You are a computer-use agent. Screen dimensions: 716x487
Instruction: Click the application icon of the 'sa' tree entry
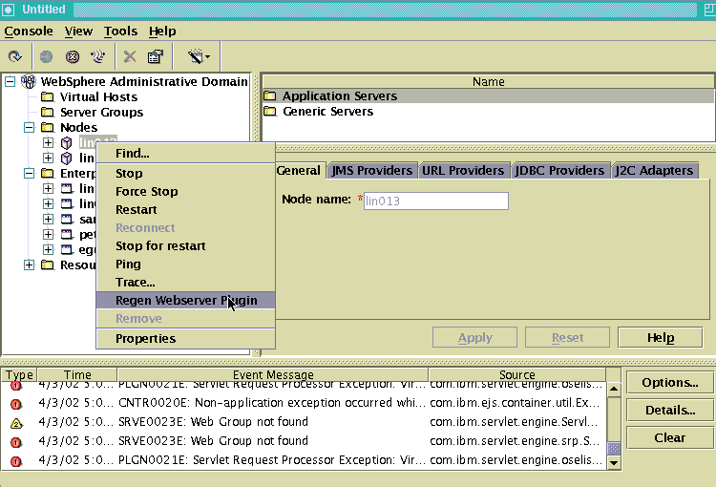[x=67, y=220]
